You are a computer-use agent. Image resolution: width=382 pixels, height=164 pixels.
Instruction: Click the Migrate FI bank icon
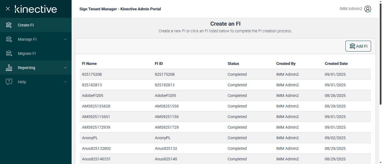point(9,53)
